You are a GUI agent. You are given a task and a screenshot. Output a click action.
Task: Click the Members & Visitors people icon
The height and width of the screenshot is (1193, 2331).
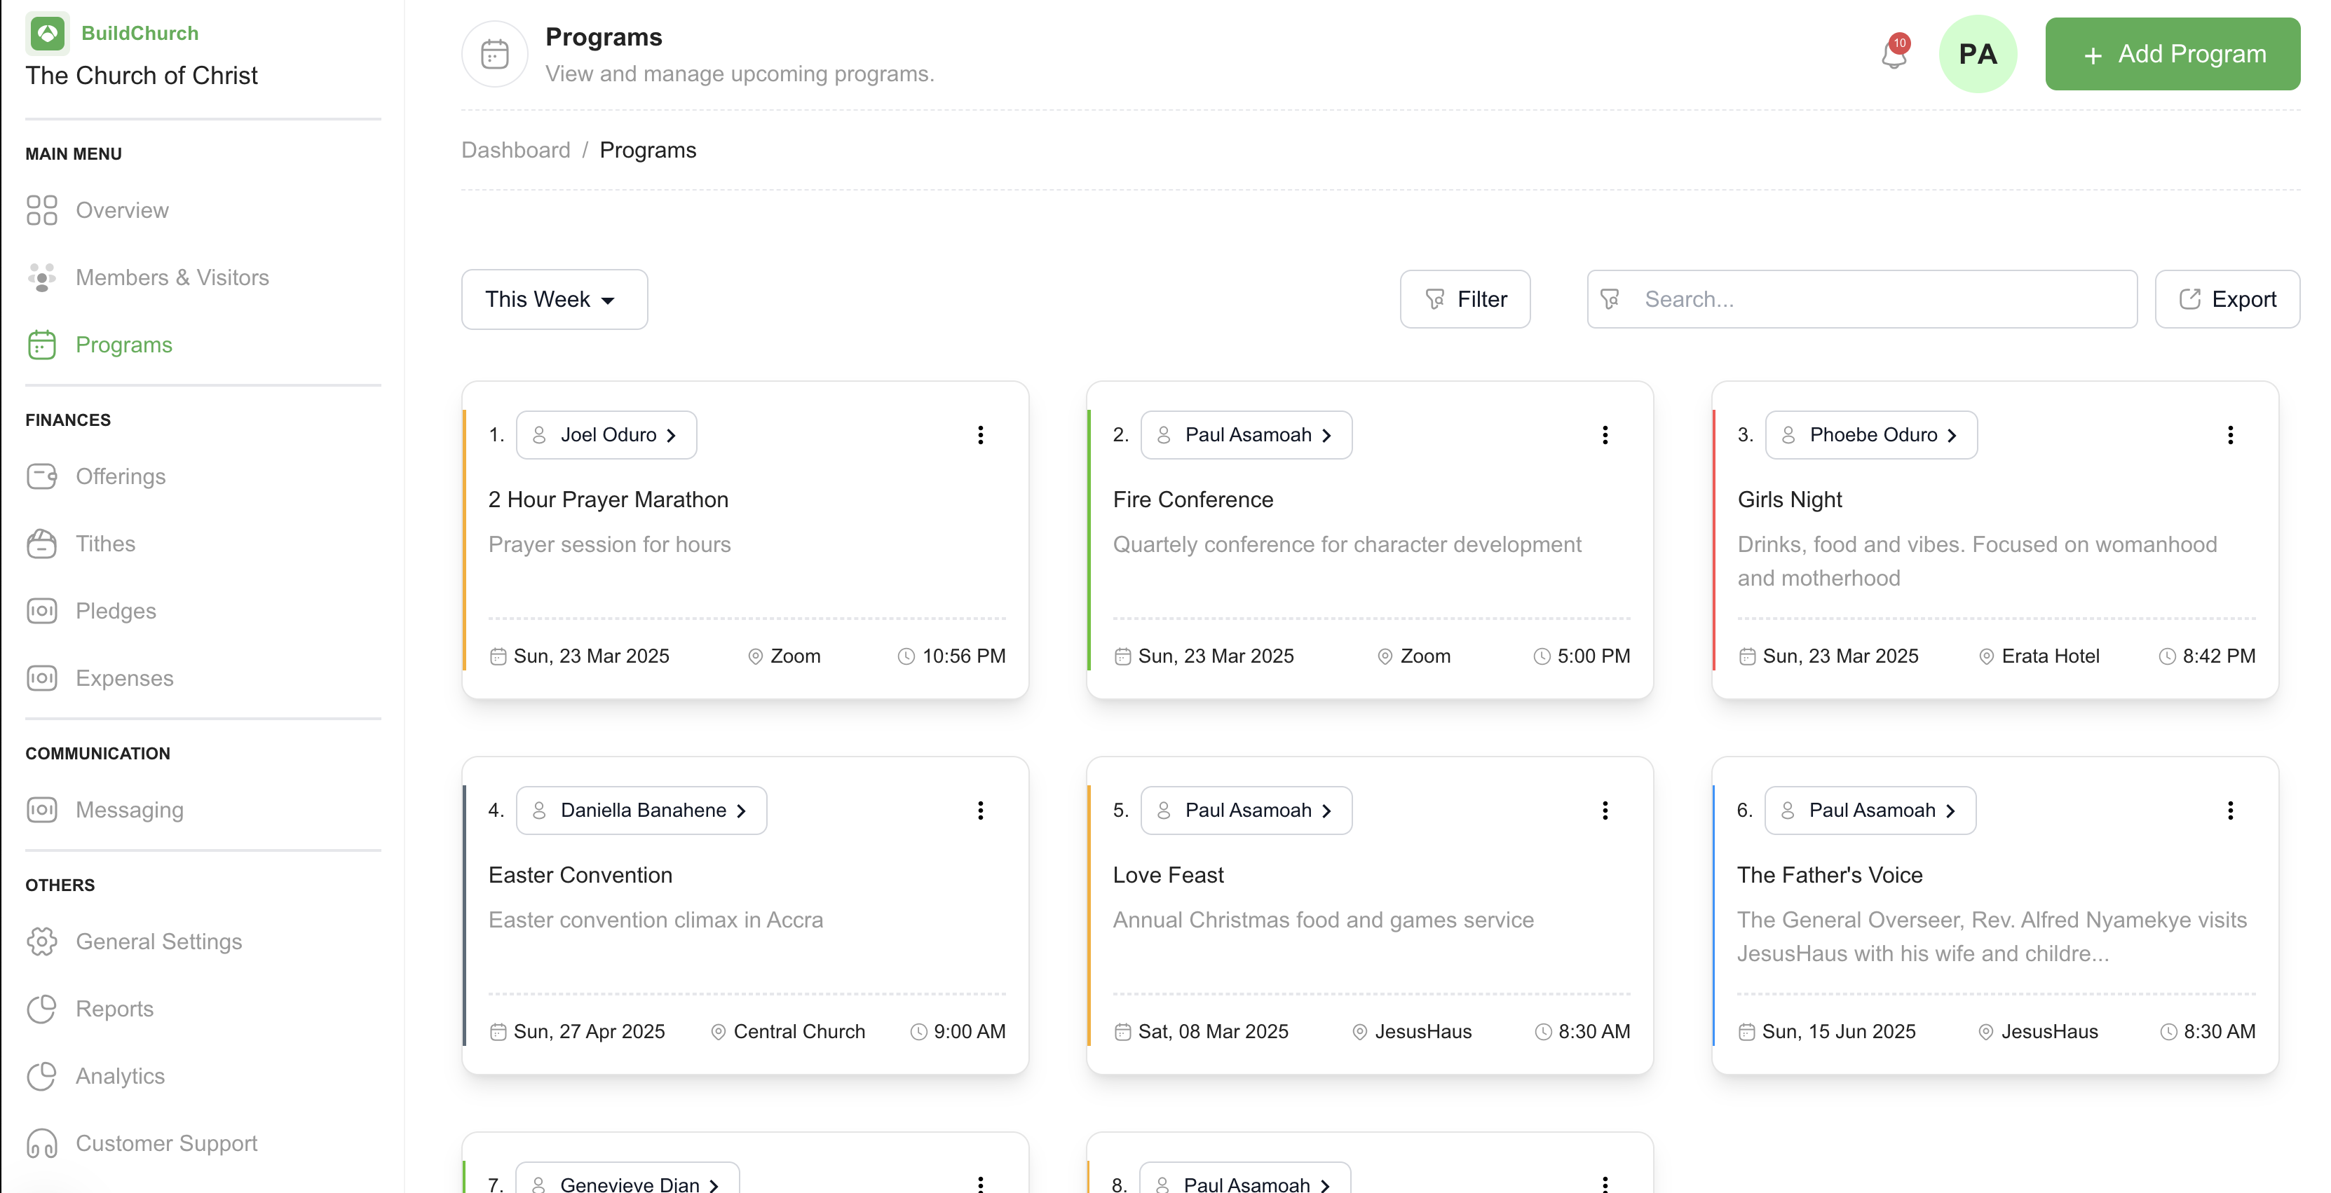coord(41,277)
